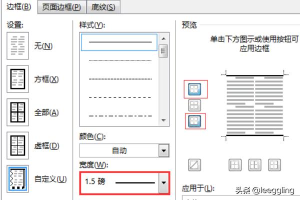Click the style list scroll up arrow
Viewport: 300px width, 200px height.
point(163,38)
